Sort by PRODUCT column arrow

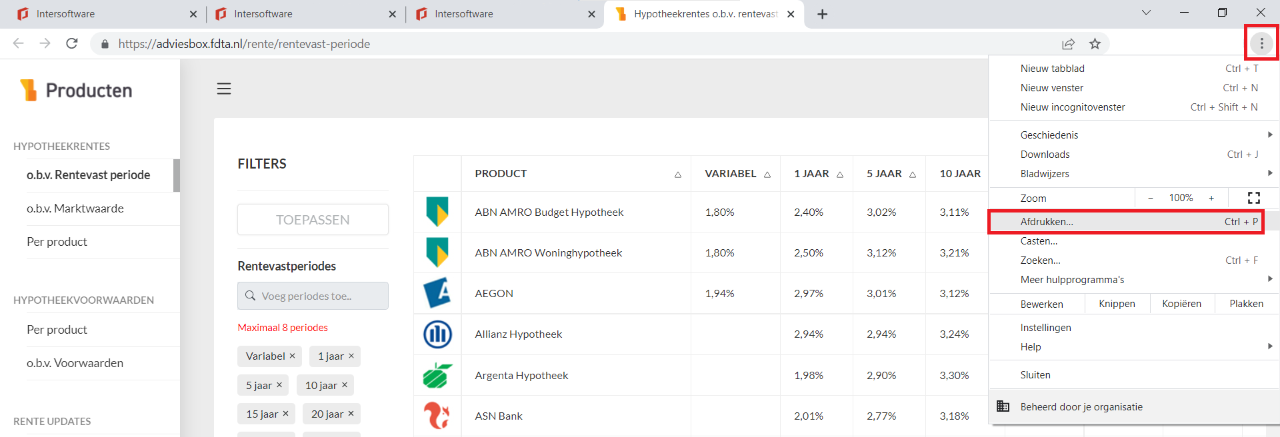(x=677, y=175)
